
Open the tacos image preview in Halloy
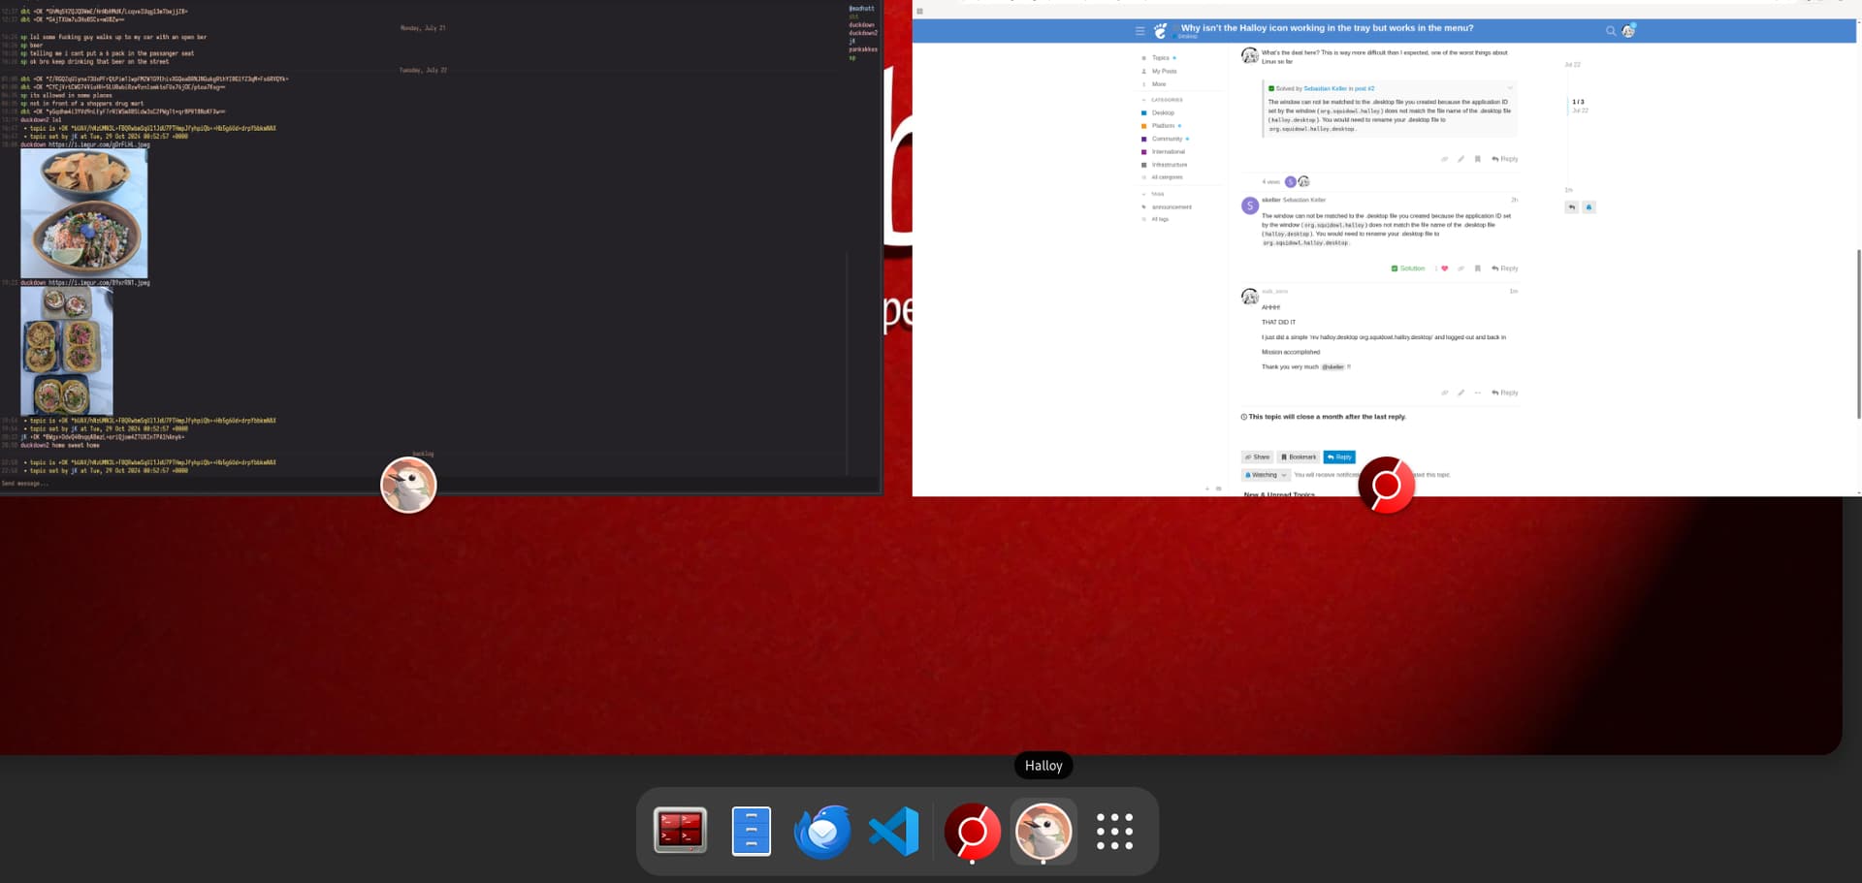67,351
